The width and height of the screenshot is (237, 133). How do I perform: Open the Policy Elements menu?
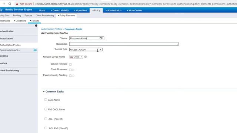pyautogui.click(x=66, y=16)
